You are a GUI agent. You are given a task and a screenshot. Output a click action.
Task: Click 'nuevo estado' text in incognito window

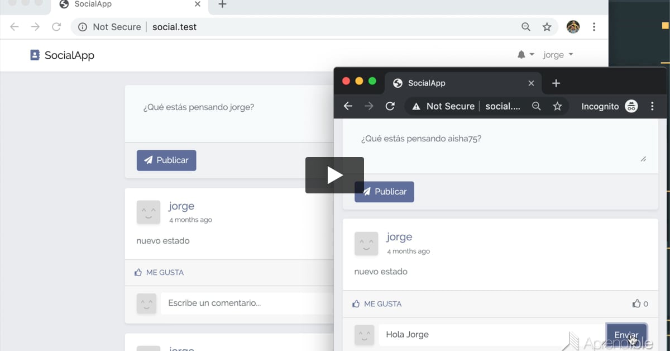click(381, 272)
